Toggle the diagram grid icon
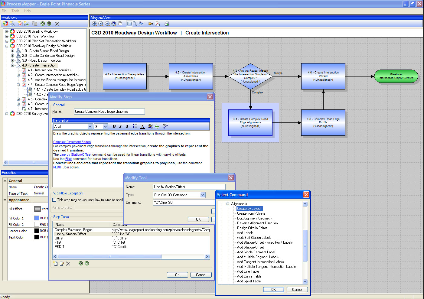Image resolution: width=424 pixels, height=299 pixels. (x=129, y=24)
